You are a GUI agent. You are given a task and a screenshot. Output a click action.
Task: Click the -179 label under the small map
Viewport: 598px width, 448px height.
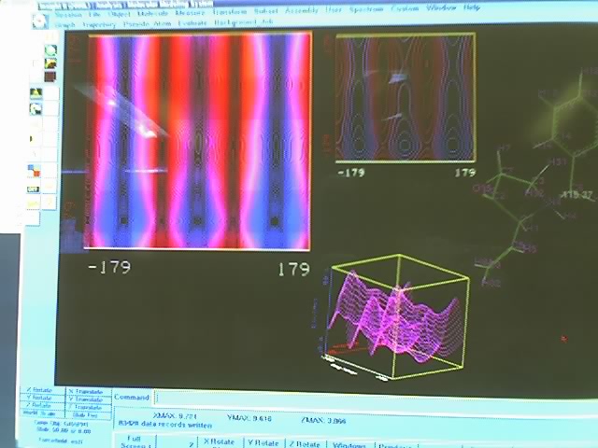(351, 173)
